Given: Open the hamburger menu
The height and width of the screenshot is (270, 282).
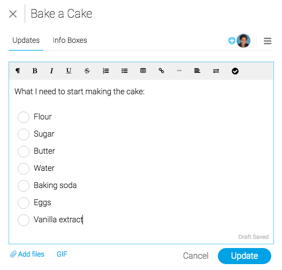Looking at the screenshot, I should tap(268, 41).
